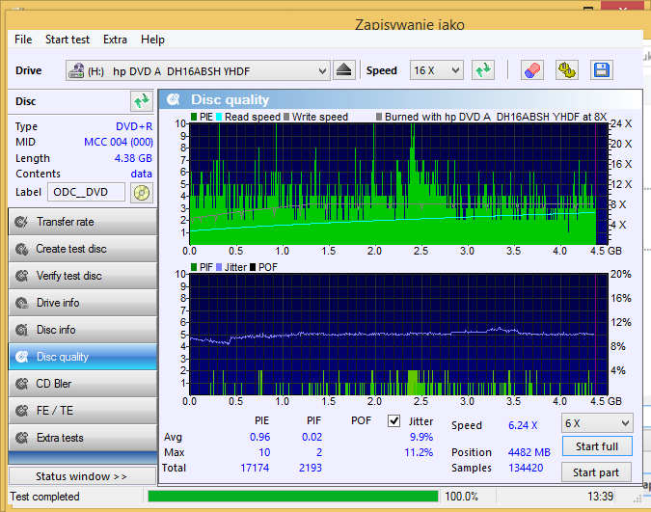Select the Disc quality tab
This screenshot has width=651, height=512.
pyautogui.click(x=83, y=357)
